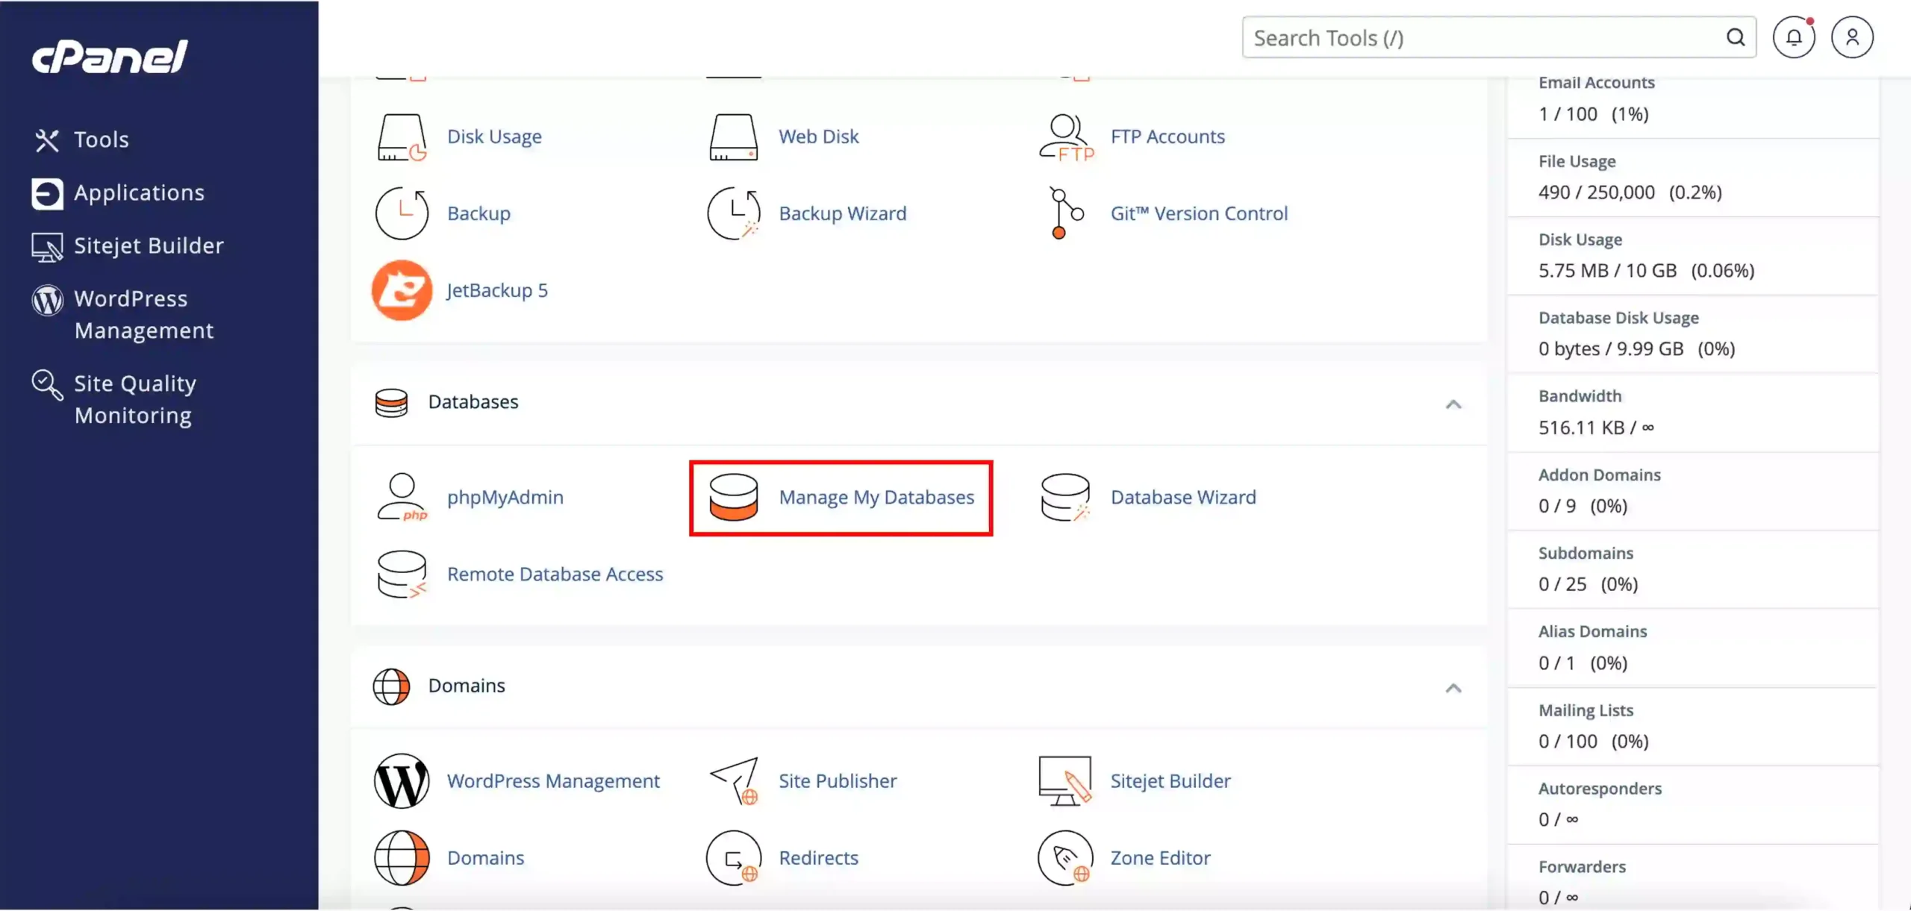Open the Git Version Control link
The width and height of the screenshot is (1911, 911).
1199,213
